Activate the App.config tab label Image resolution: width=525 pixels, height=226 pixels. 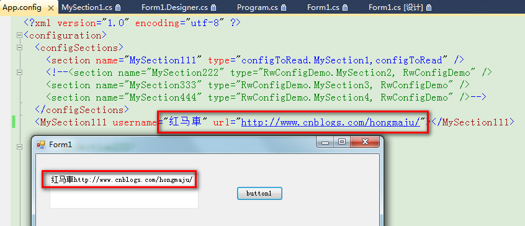tap(22, 7)
